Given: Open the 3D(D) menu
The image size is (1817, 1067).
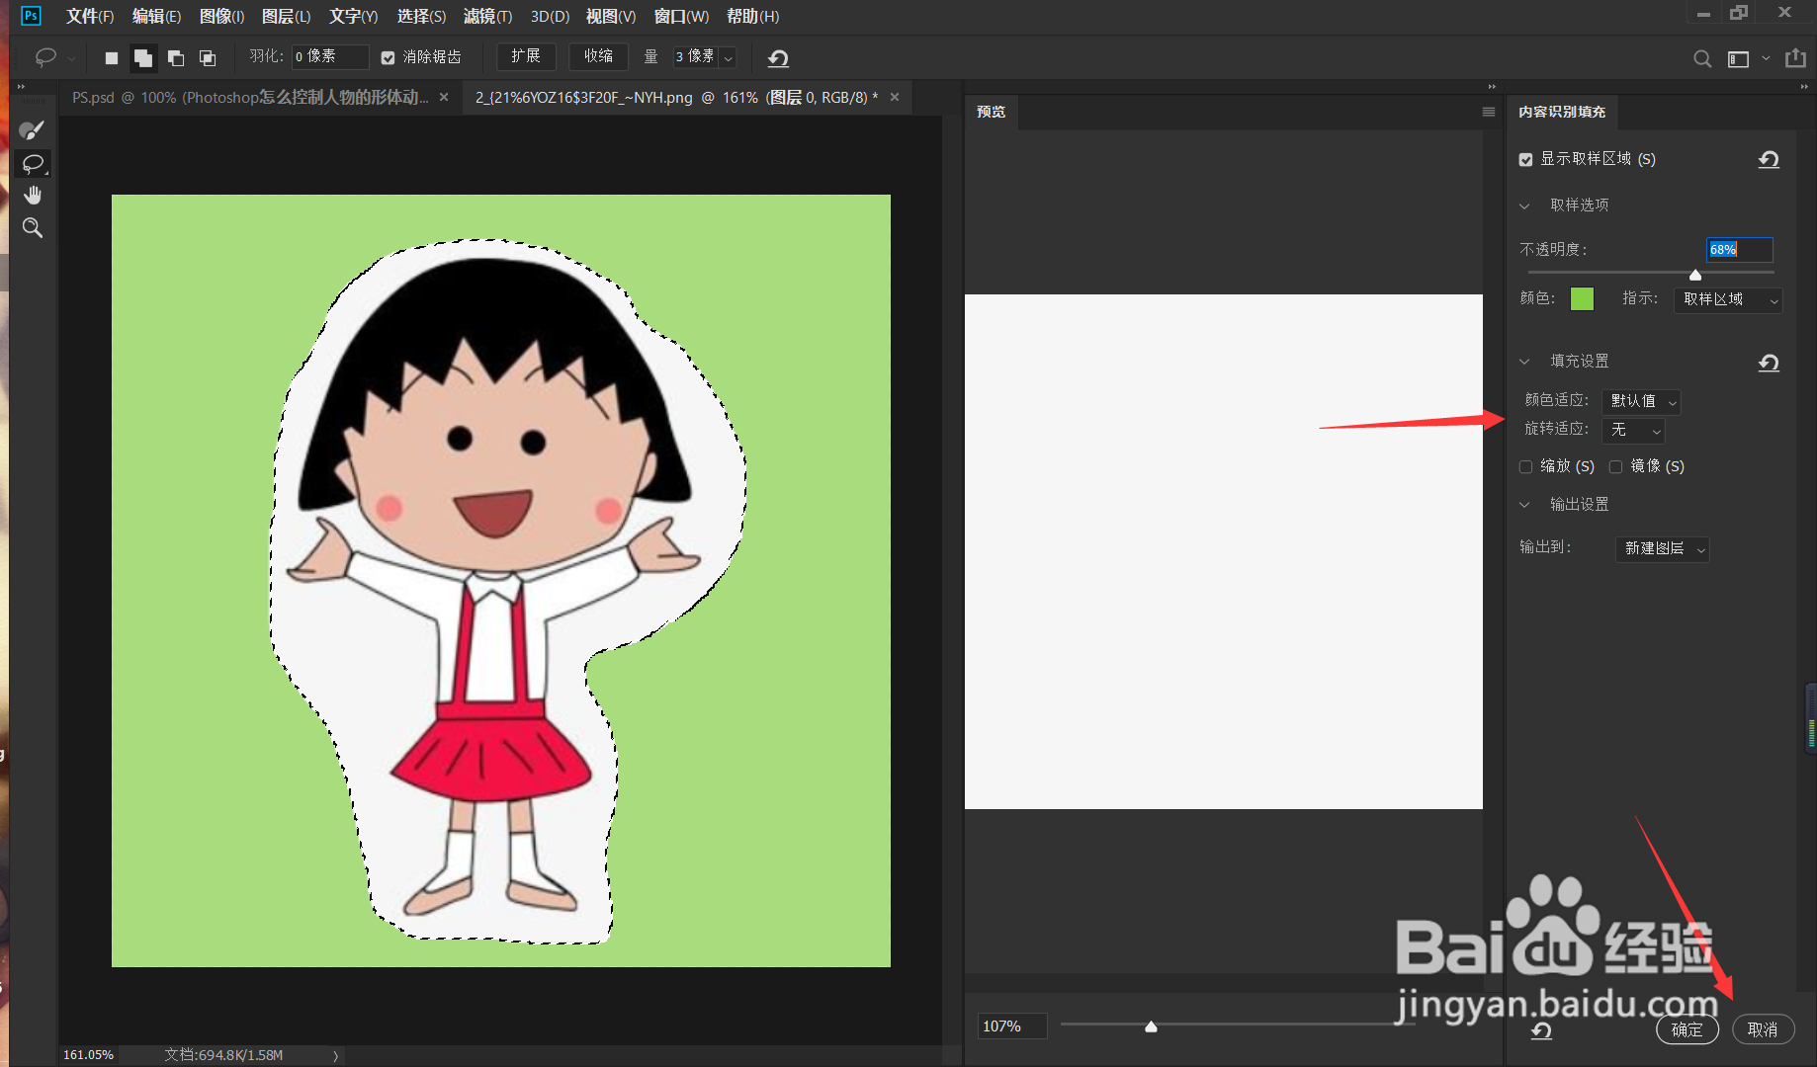Looking at the screenshot, I should point(550,17).
